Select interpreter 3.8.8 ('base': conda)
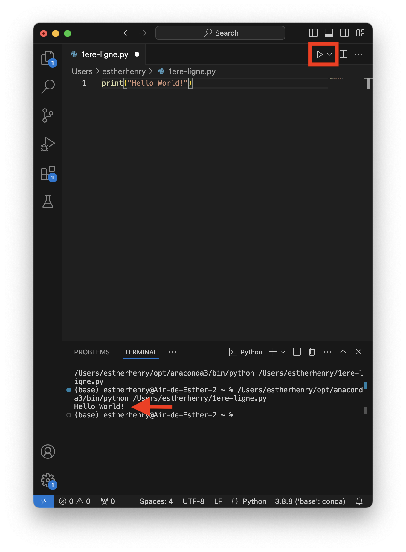The image size is (406, 552). [x=310, y=501]
